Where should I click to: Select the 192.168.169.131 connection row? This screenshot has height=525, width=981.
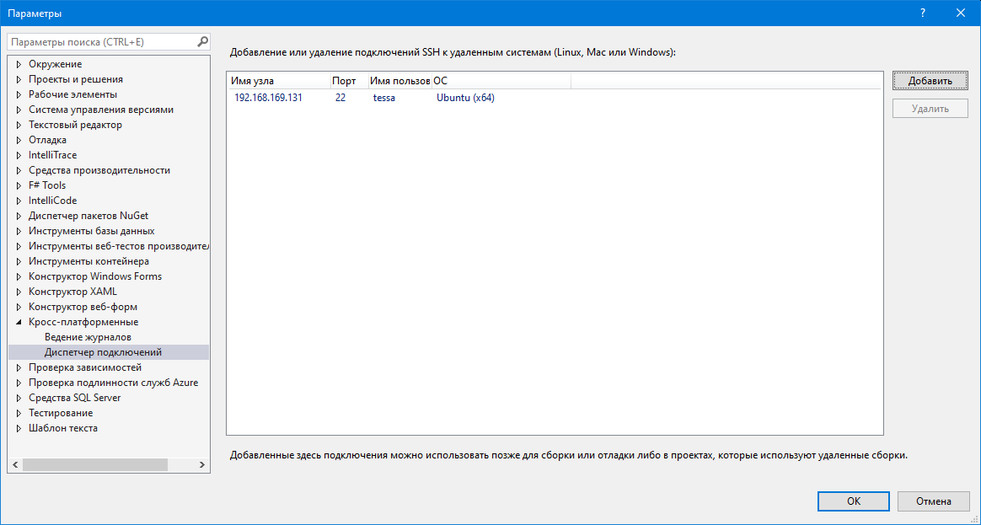pos(268,98)
